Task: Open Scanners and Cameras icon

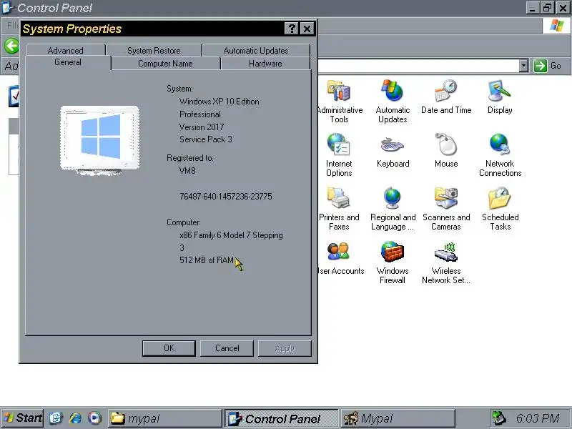Action: [446, 209]
